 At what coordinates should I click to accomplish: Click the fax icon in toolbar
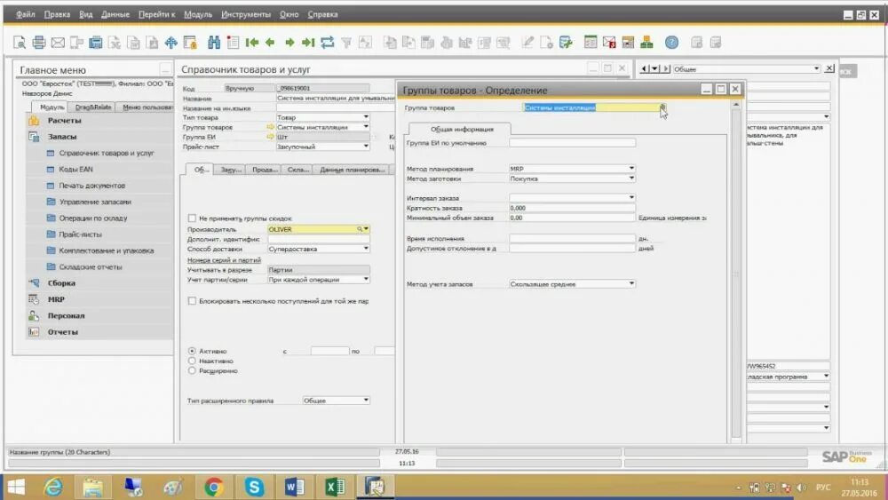point(96,43)
